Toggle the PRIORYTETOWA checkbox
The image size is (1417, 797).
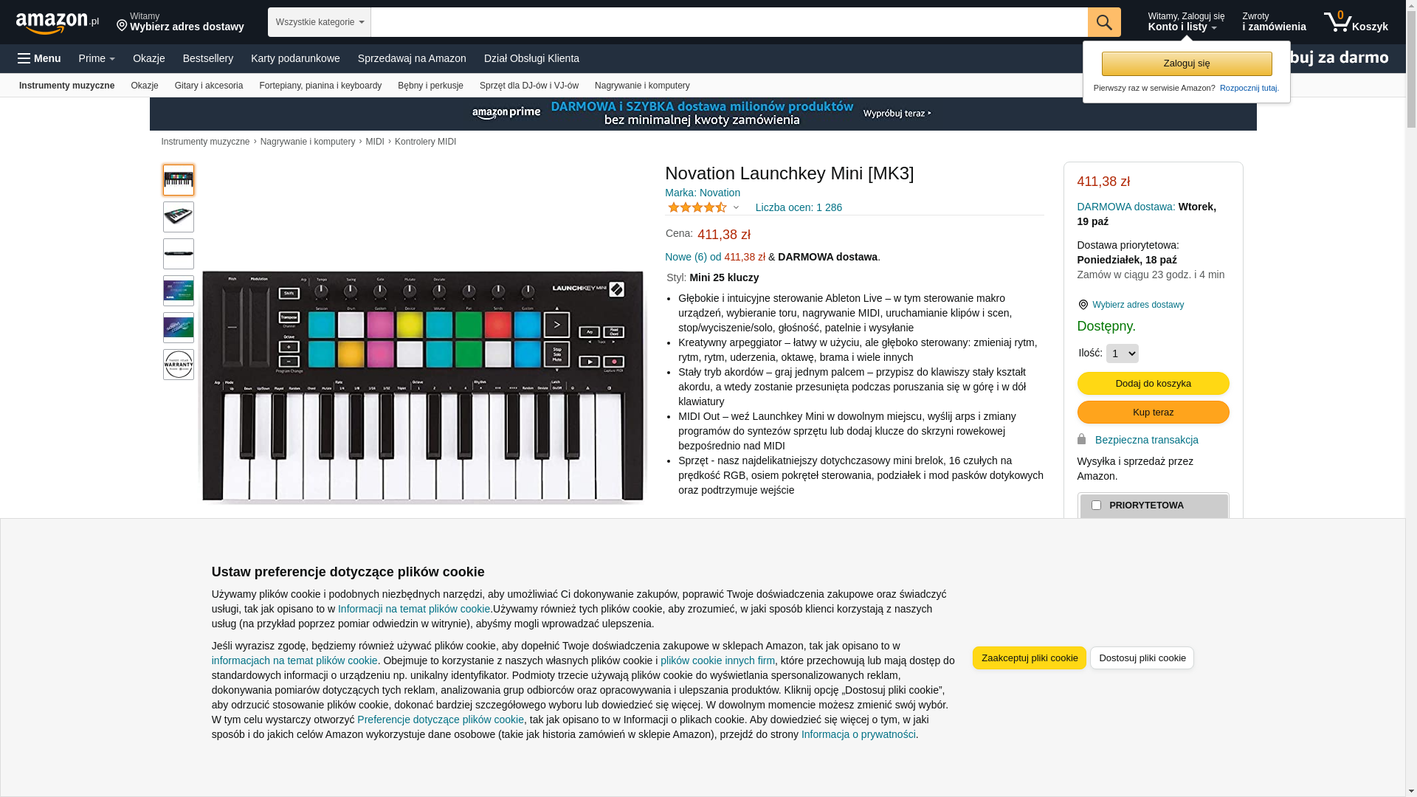coord(1096,506)
